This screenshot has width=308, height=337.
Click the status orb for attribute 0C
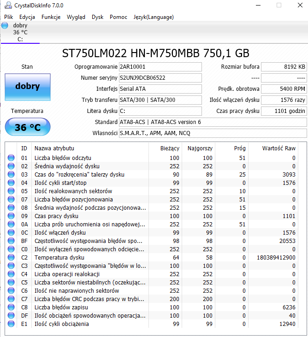[11, 232]
